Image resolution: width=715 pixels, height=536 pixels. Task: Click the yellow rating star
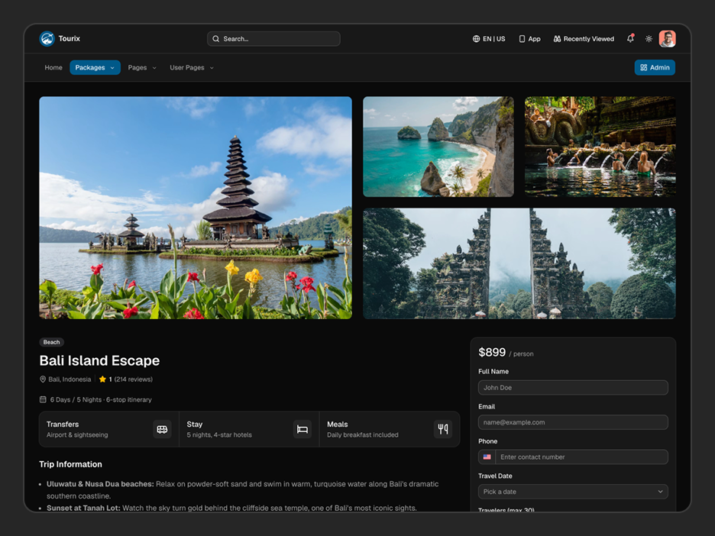click(x=102, y=379)
